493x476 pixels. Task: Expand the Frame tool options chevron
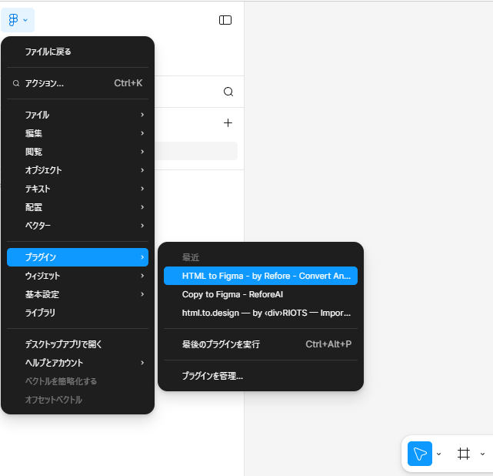482,454
